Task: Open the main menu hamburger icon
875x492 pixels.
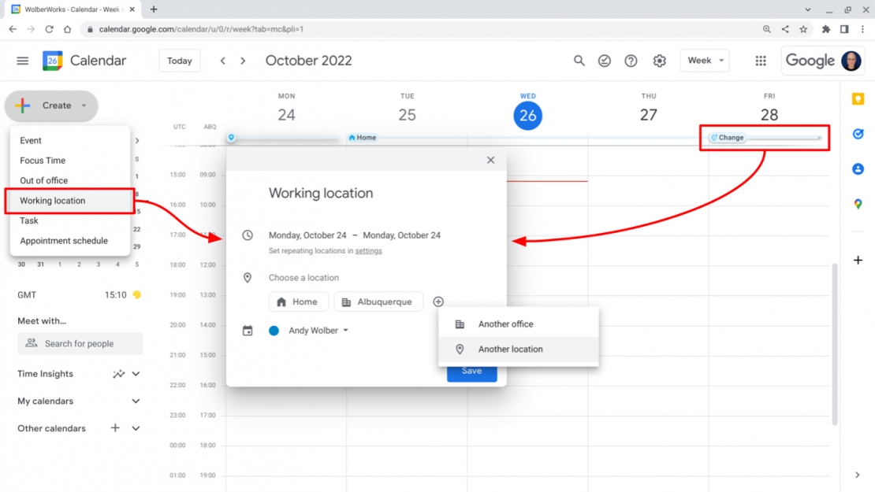Action: click(23, 61)
